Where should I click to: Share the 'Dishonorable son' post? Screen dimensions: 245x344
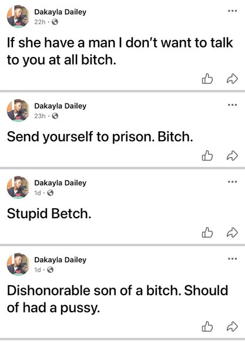232,326
